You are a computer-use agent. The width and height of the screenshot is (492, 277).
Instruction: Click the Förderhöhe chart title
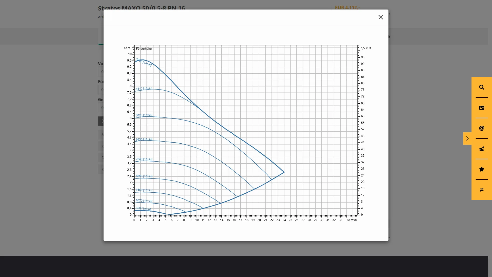[143, 49]
